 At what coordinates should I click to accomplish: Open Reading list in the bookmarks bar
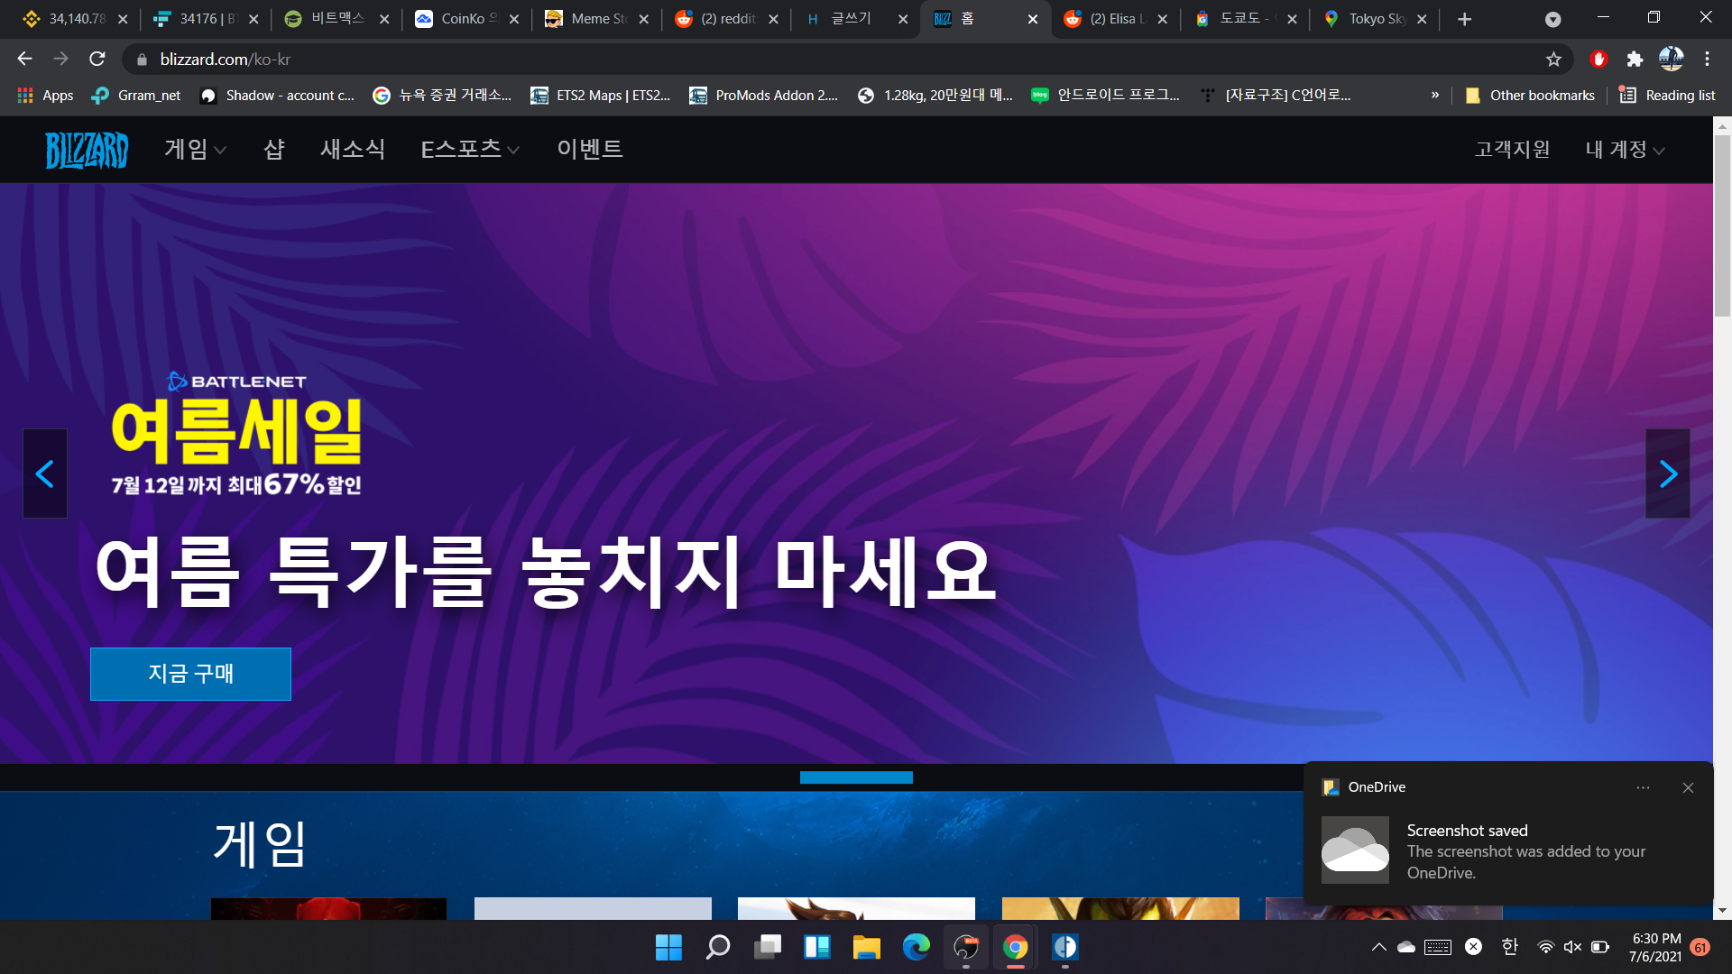tap(1667, 96)
